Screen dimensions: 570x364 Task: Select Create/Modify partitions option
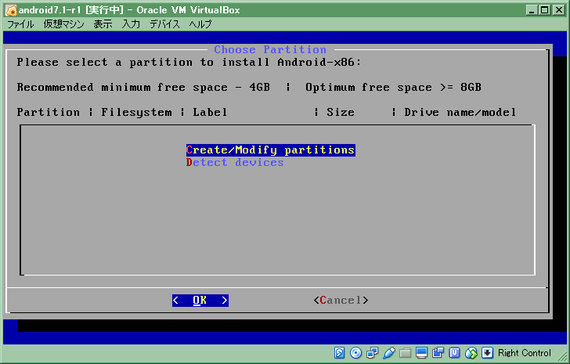tap(270, 150)
